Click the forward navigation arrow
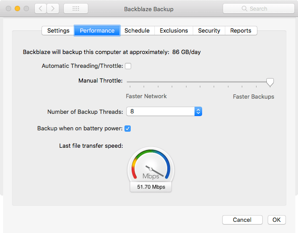 pyautogui.click(x=53, y=8)
